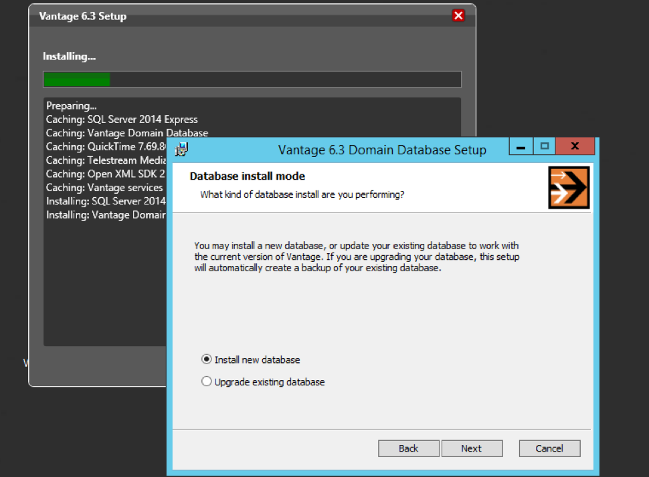Select 'Caching: Vantage Domain Database' log line
The width and height of the screenshot is (649, 477).
tap(127, 133)
